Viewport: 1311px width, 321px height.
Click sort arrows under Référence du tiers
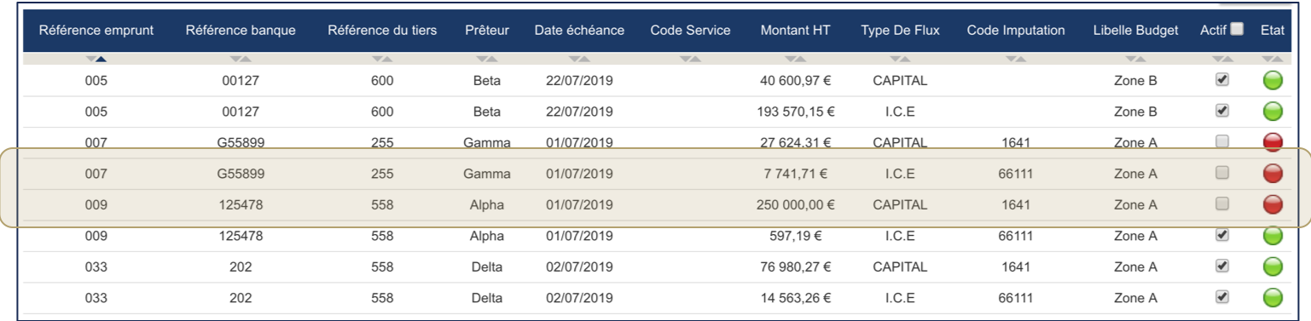[382, 59]
